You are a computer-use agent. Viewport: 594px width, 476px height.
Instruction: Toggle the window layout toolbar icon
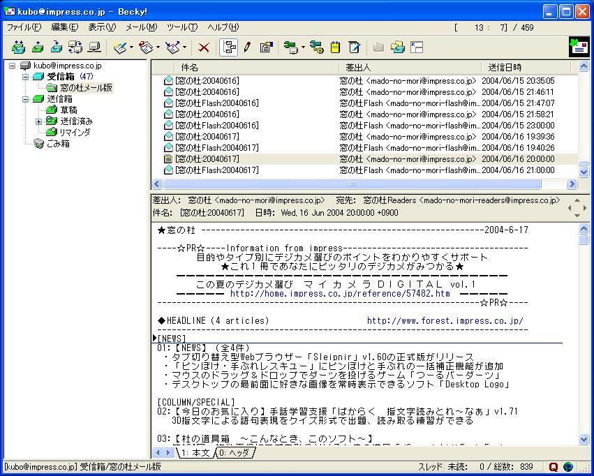pos(417,47)
